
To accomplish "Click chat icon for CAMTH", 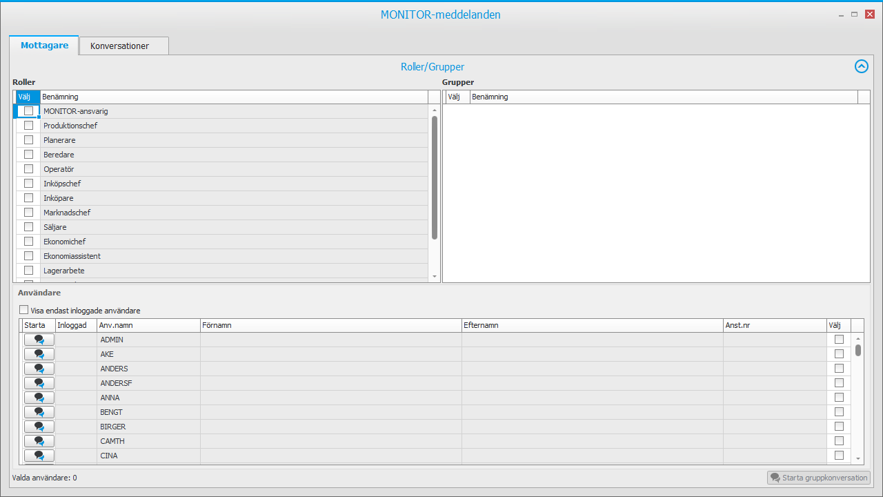I will coord(39,441).
